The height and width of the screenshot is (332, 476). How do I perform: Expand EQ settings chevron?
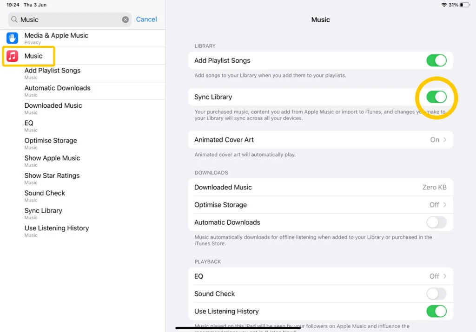[445, 276]
